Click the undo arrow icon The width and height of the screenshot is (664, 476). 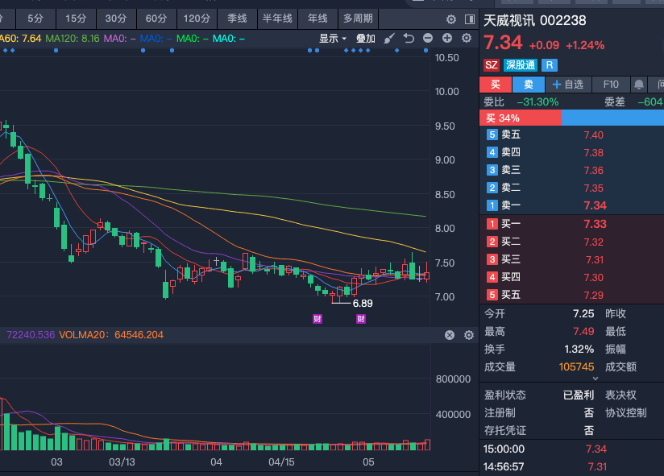[x=409, y=39]
